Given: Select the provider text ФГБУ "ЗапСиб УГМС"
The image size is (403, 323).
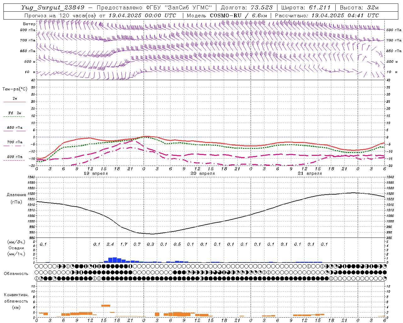Looking at the screenshot, I should pyautogui.click(x=179, y=8).
